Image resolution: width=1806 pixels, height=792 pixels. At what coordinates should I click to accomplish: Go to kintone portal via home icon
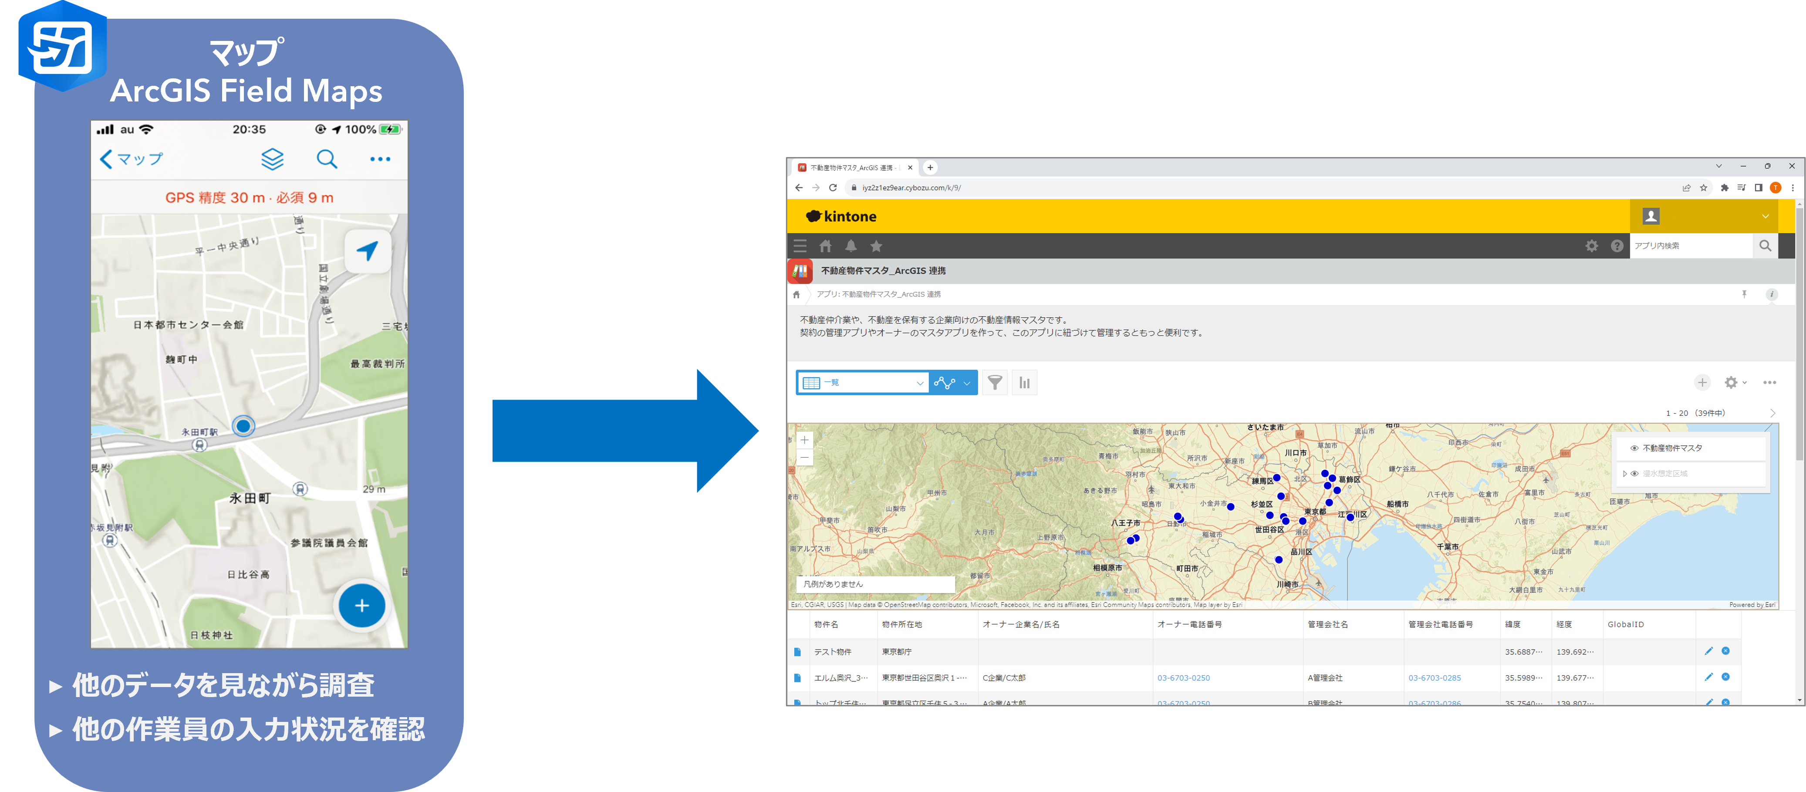(x=825, y=246)
